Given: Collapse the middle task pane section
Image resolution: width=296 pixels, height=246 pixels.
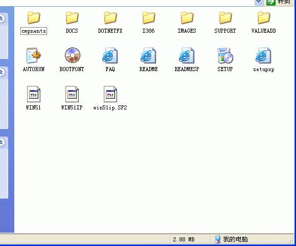Looking at the screenshot, I should (2, 72).
